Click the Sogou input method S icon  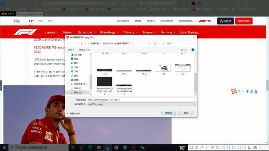point(234,91)
